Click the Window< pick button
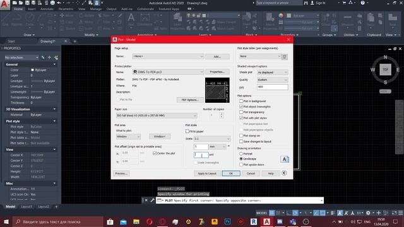The height and width of the screenshot is (227, 404). (160, 136)
